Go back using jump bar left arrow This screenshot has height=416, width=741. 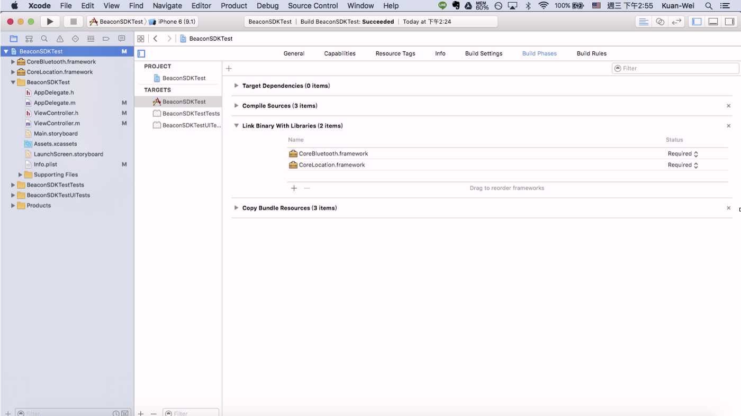tap(155, 39)
